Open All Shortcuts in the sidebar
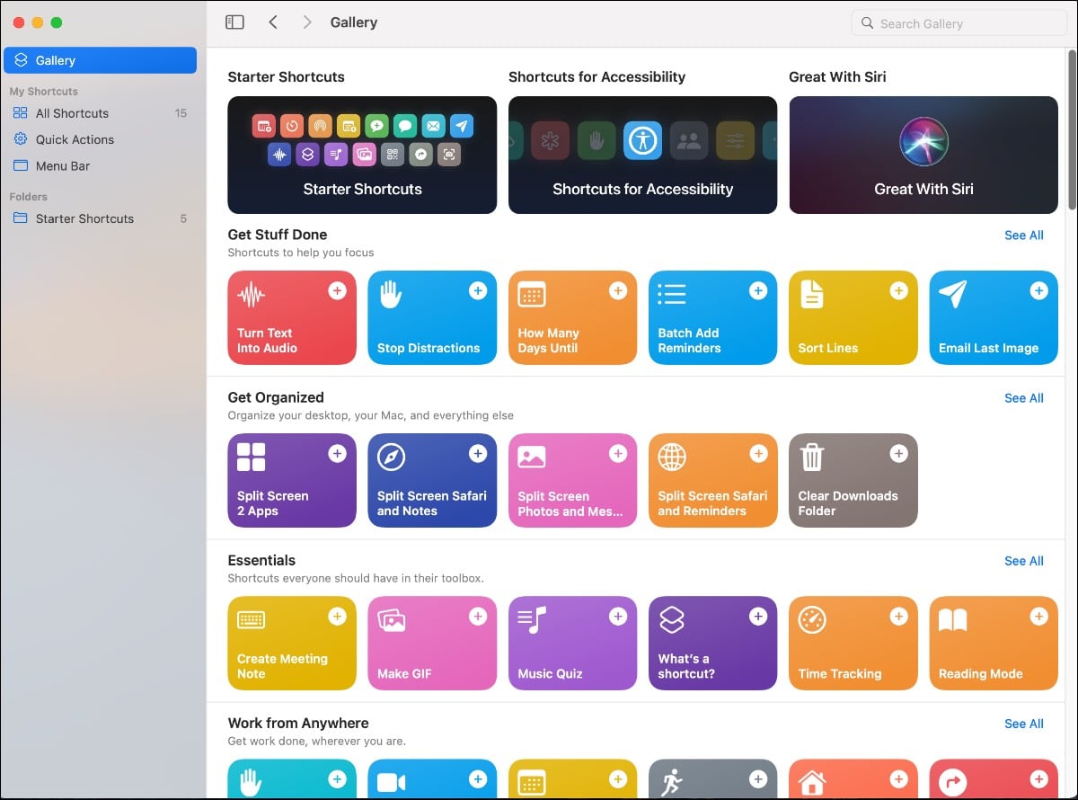 [72, 113]
